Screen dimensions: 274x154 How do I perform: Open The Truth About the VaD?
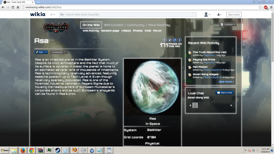click(209, 52)
